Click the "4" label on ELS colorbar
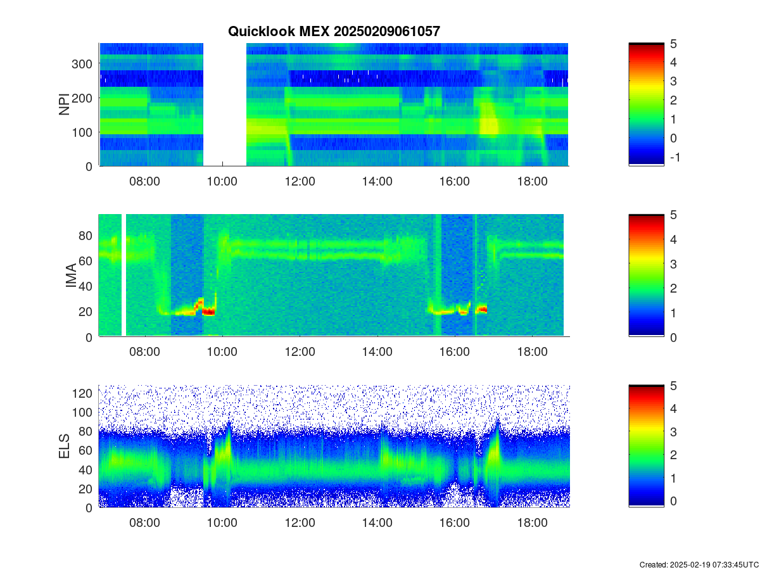 [x=673, y=408]
